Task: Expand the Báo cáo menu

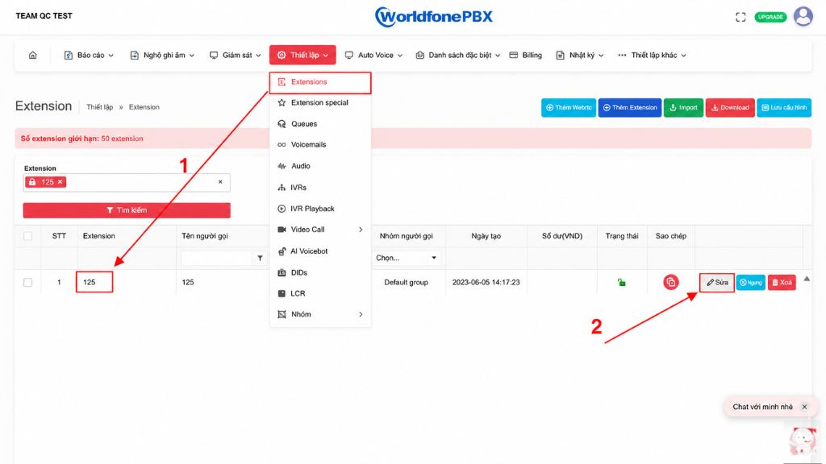Action: [x=89, y=56]
